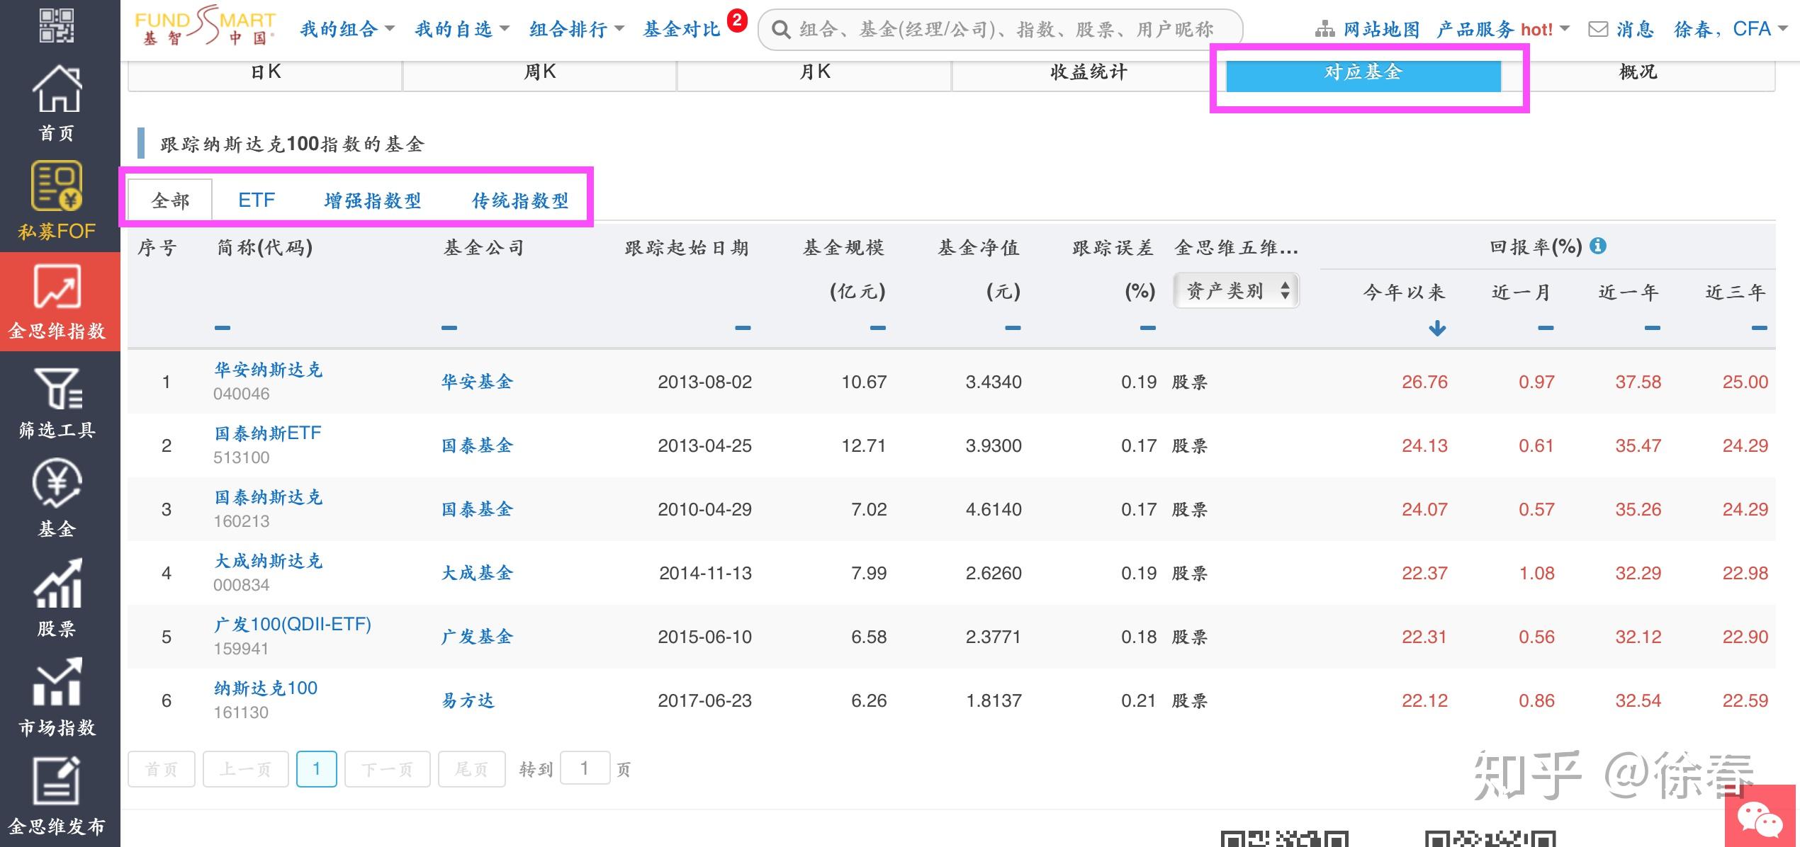Click info icon next to 回报率(%)

[1598, 246]
